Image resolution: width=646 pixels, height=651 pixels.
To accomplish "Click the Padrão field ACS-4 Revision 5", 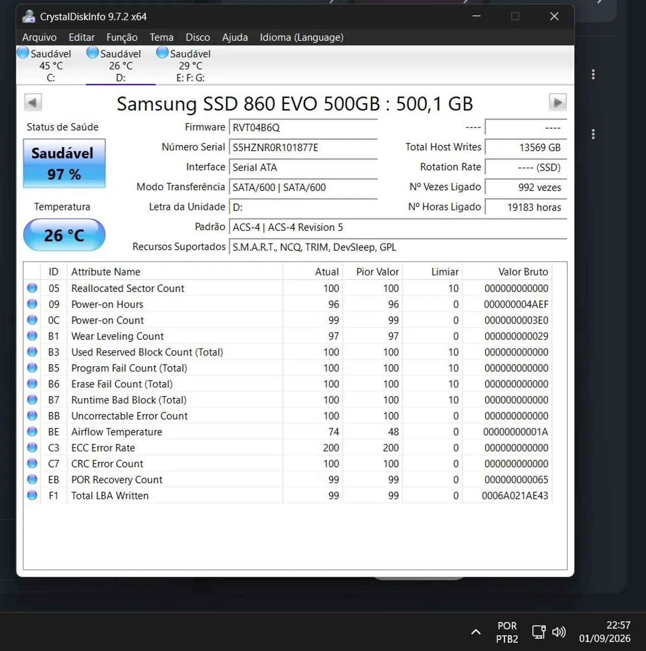I will tap(398, 227).
